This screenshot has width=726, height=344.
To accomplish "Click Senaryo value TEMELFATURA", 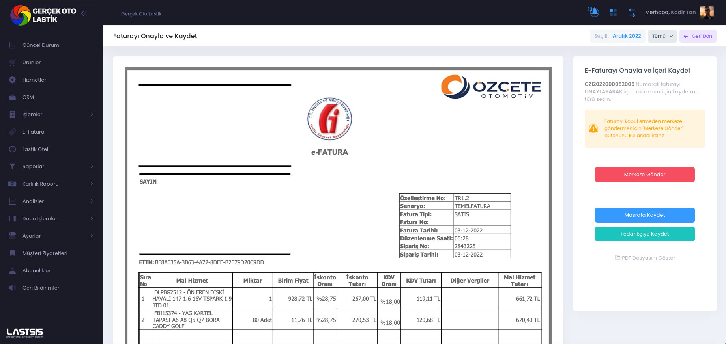I will (472, 206).
